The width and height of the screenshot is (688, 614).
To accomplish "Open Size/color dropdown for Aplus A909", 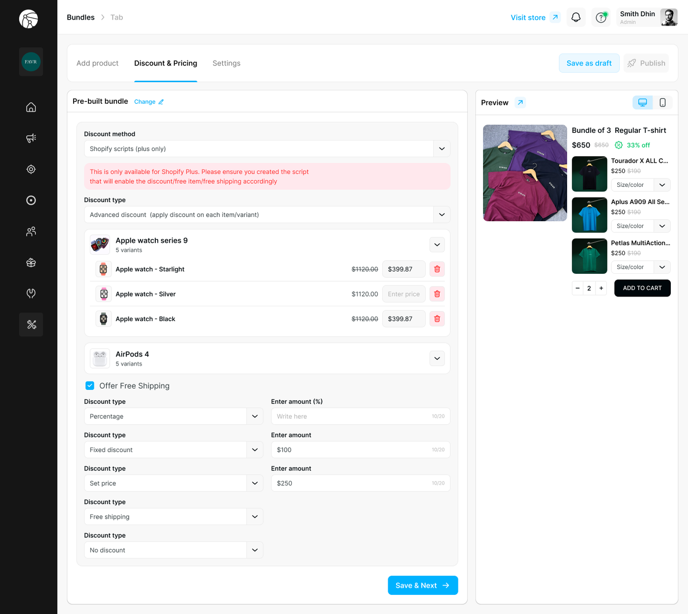I will pos(641,226).
